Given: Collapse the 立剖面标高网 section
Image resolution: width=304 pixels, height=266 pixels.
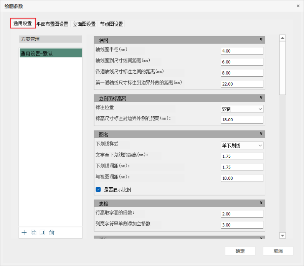Looking at the screenshot, I should pyautogui.click(x=261, y=98).
